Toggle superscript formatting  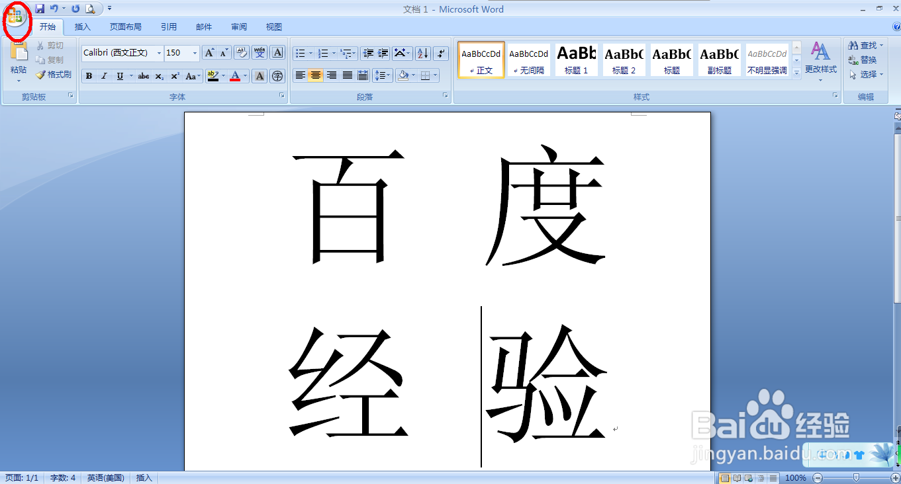[175, 76]
